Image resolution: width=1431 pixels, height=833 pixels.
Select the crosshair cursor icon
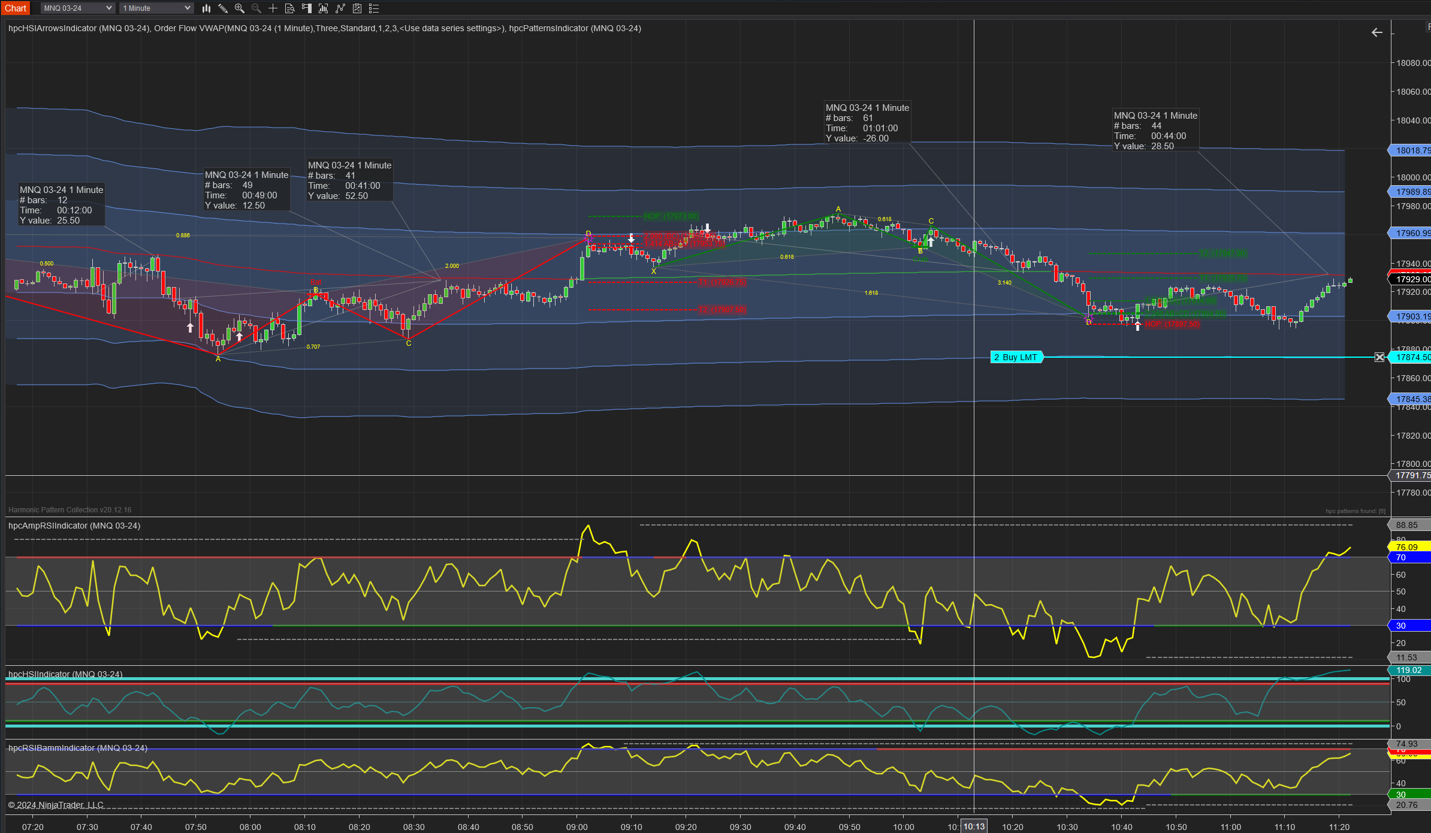click(x=273, y=8)
